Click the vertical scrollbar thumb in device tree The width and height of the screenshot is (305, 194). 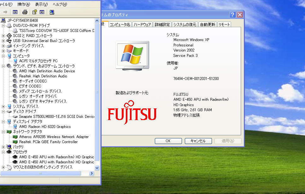click(x=97, y=92)
